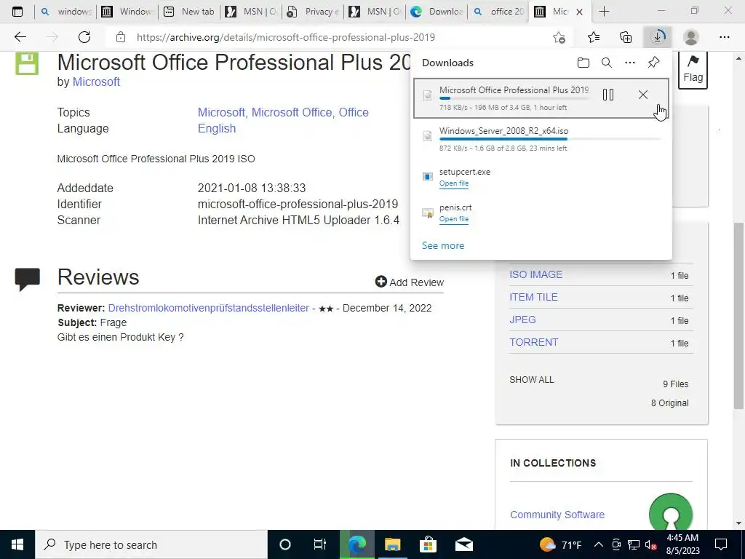
Task: Open the ITEM TILE download option
Action: 533,297
